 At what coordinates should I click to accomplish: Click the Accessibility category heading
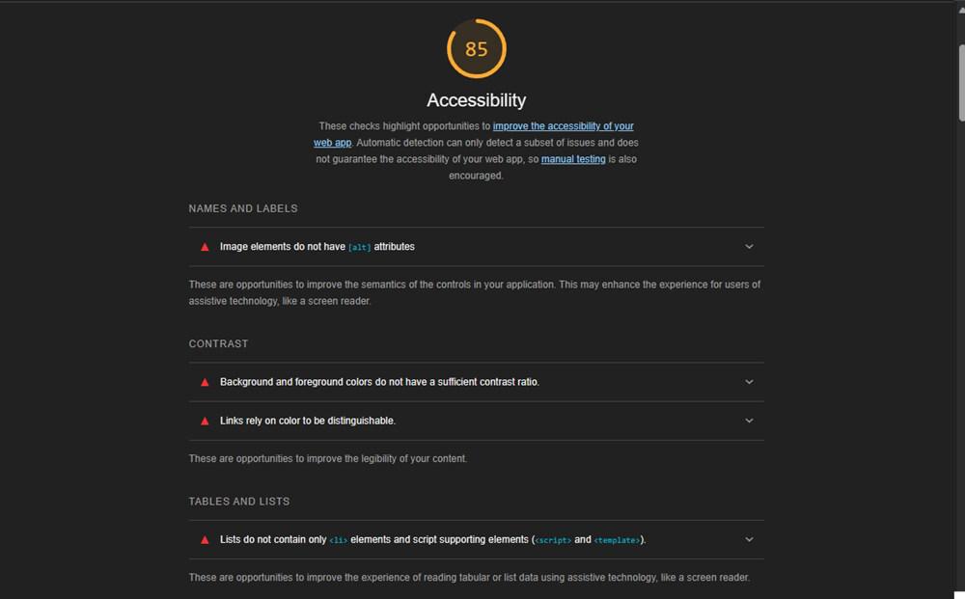tap(476, 100)
